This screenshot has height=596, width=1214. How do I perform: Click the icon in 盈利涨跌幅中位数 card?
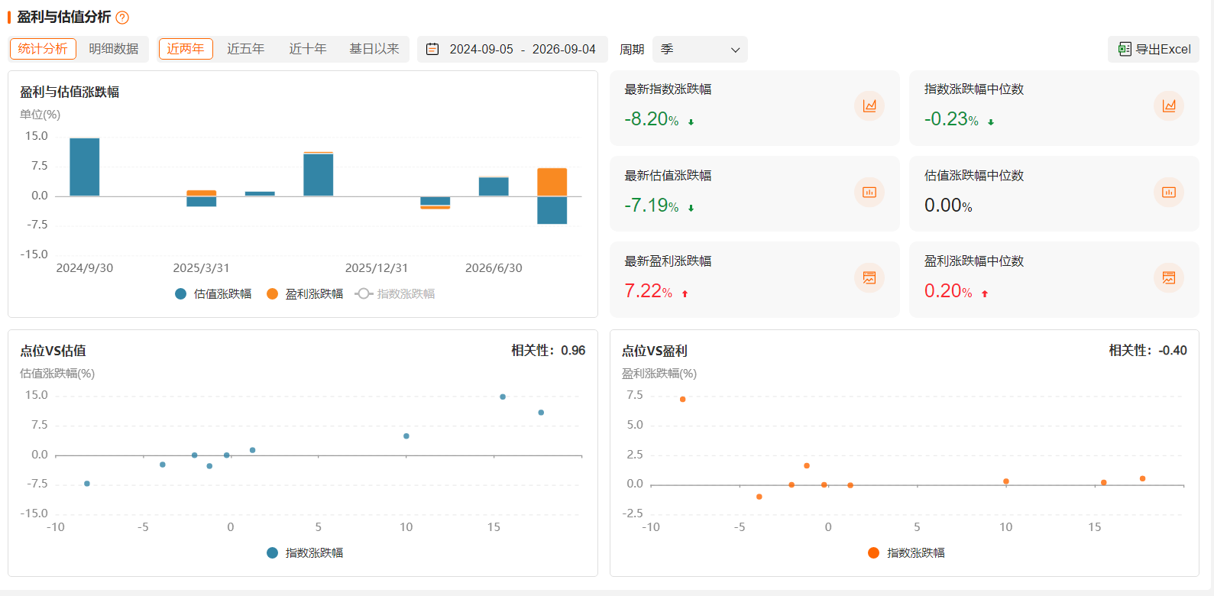1169,277
